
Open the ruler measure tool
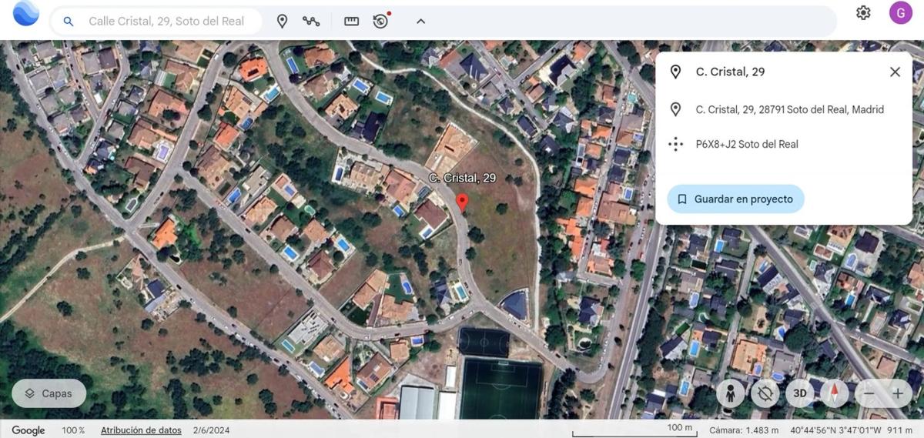click(351, 22)
